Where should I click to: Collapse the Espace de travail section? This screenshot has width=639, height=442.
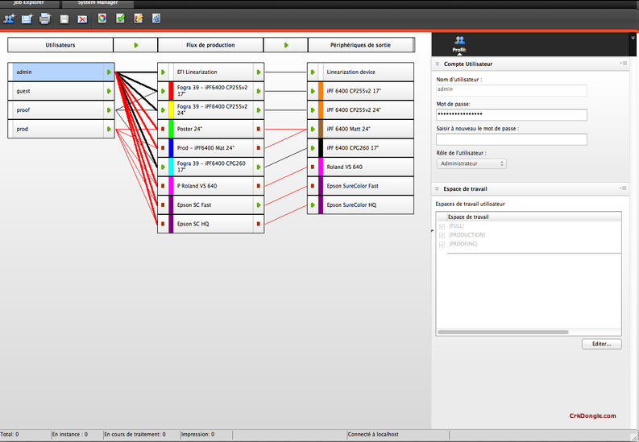[438, 189]
